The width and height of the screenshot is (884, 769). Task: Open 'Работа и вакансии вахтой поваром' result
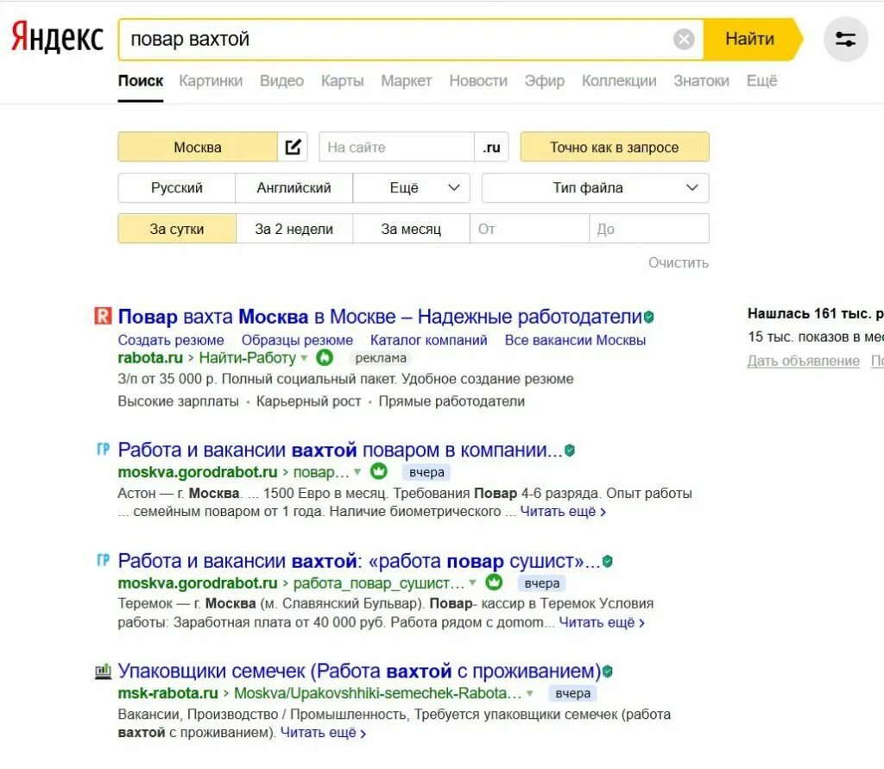coord(340,450)
